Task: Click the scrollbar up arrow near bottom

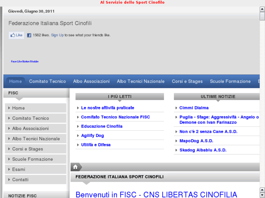Action: coord(262,190)
